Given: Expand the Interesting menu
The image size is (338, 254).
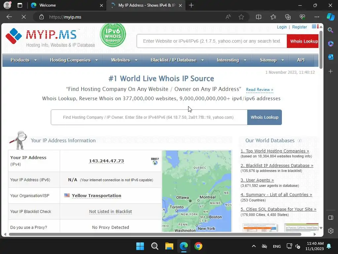Looking at the screenshot, I should 231,60.
